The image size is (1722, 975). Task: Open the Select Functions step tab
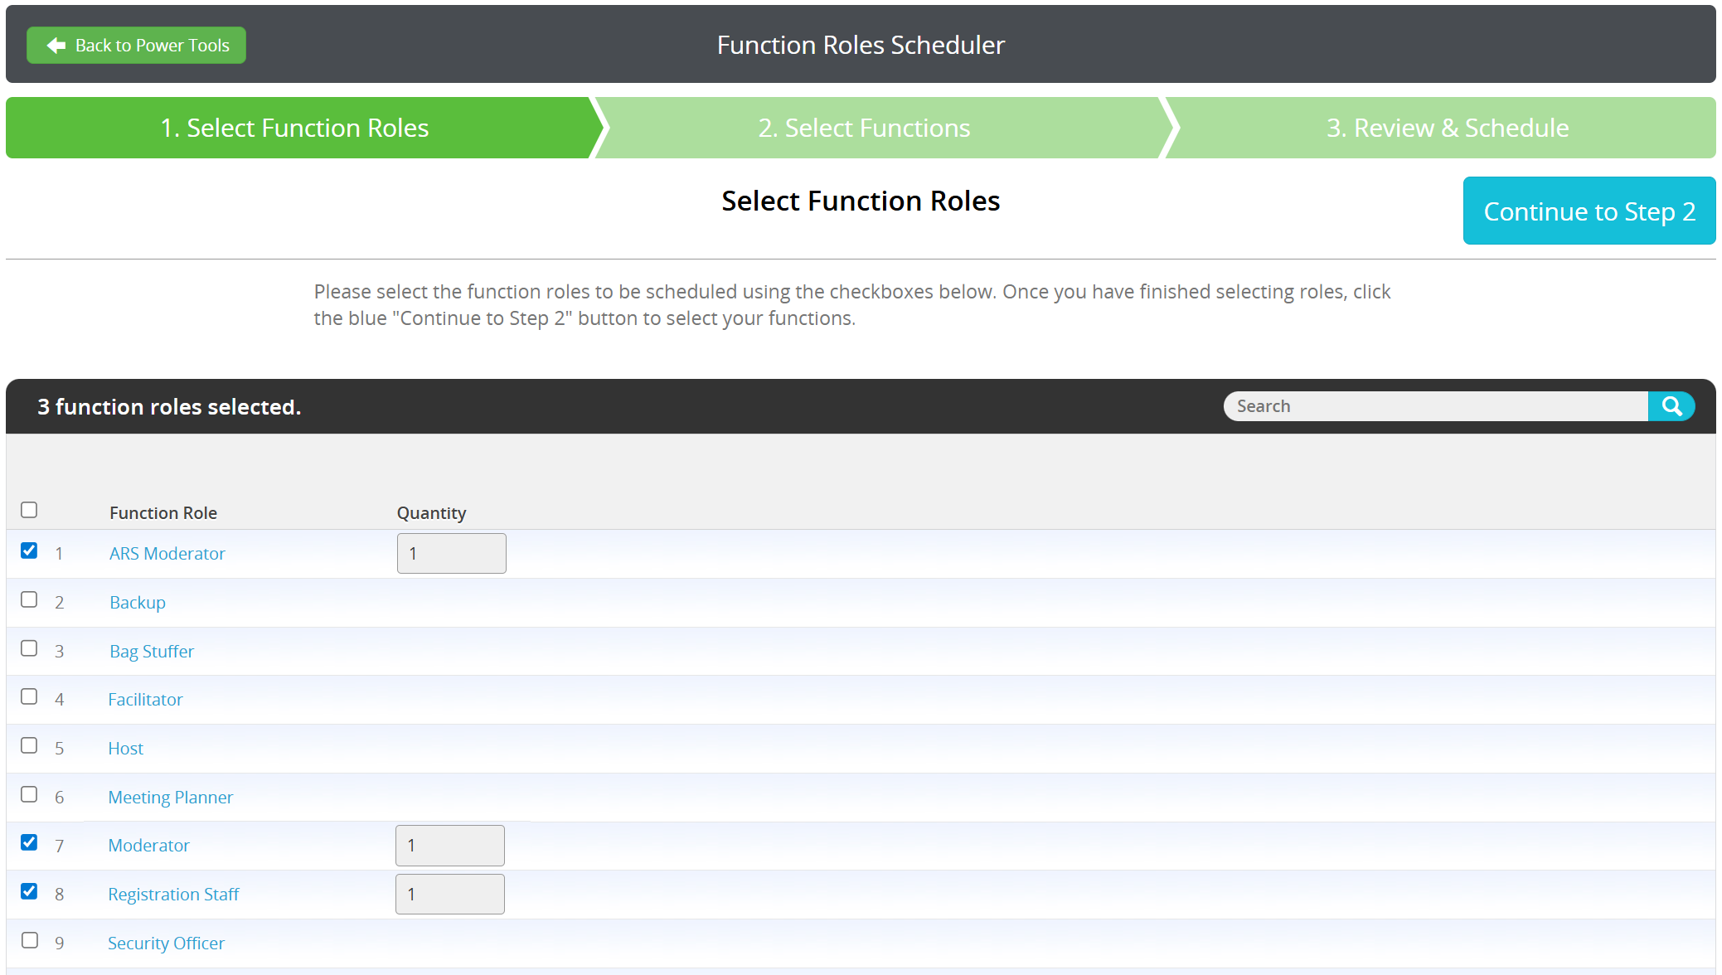pos(863,128)
